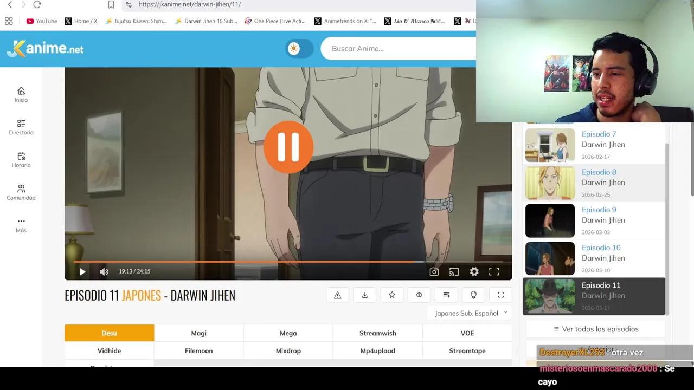The width and height of the screenshot is (694, 390).
Task: Go to Inicio in the sidebar
Action: (x=21, y=94)
